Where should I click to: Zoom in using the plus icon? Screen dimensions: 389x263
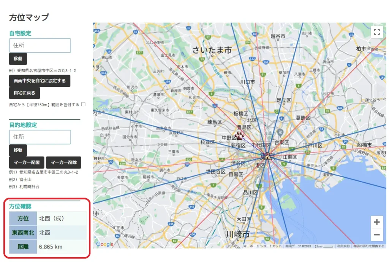(x=377, y=222)
